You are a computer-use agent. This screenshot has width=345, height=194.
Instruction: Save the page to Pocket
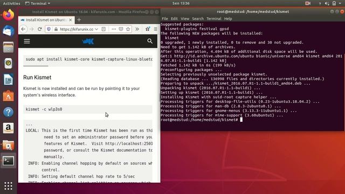(121, 29)
